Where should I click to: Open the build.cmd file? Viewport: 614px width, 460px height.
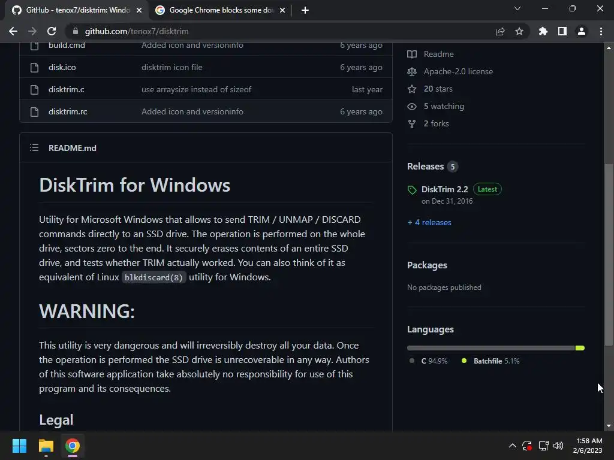pos(67,45)
